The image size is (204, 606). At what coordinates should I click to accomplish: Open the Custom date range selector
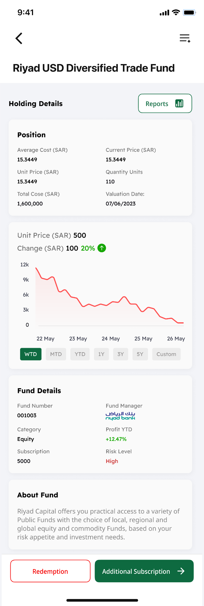click(x=166, y=354)
